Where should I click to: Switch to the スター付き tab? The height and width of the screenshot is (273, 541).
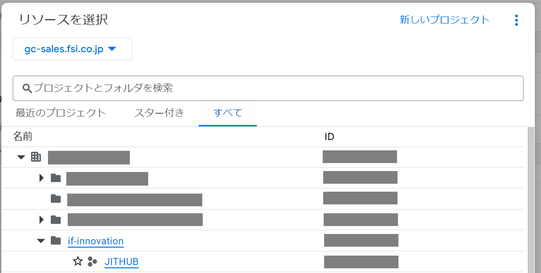coord(159,113)
